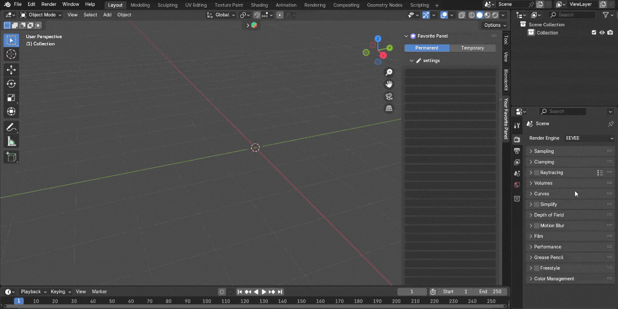
Task: Open the Tool properties tab icon
Action: 517,125
